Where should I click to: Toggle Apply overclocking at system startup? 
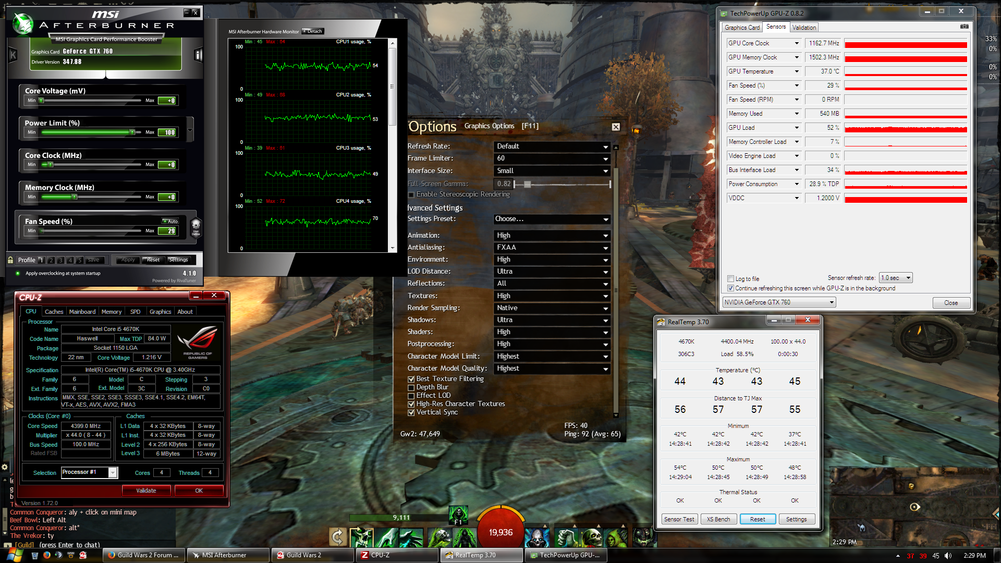point(18,273)
